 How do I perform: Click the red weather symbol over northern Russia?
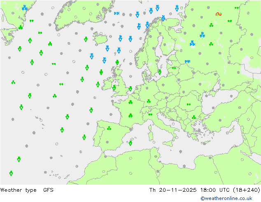click(219, 14)
